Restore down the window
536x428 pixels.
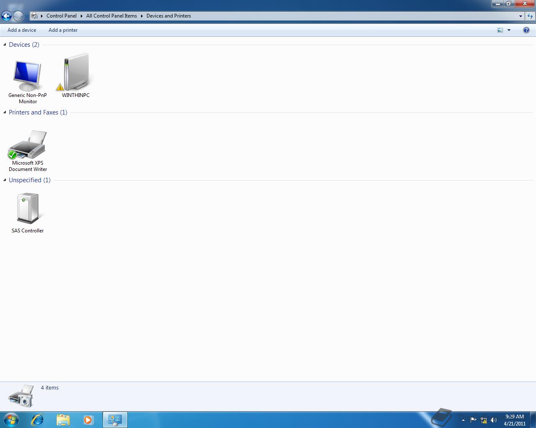[x=508, y=4]
